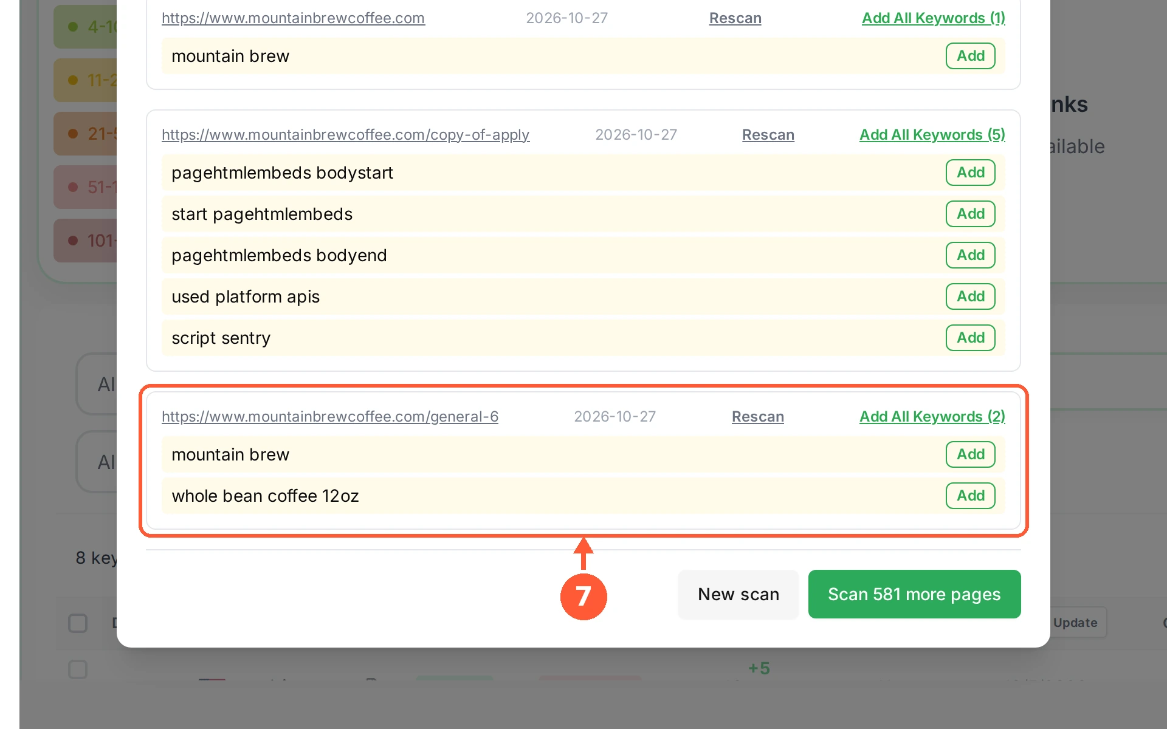Viewport: 1167px width, 729px height.
Task: Add 'mountain brew' keyword under homepage URL
Action: pyautogui.click(x=970, y=56)
